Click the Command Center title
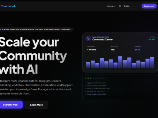This screenshot has width=158, height=118. tap(102, 39)
